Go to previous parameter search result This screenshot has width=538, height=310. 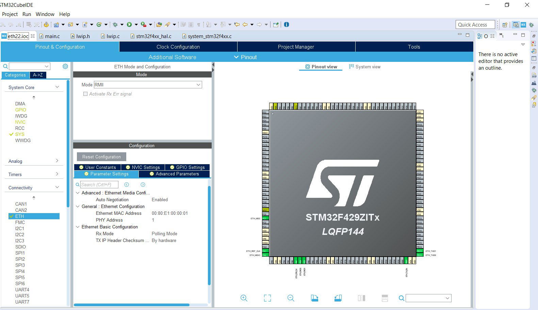pos(127,185)
